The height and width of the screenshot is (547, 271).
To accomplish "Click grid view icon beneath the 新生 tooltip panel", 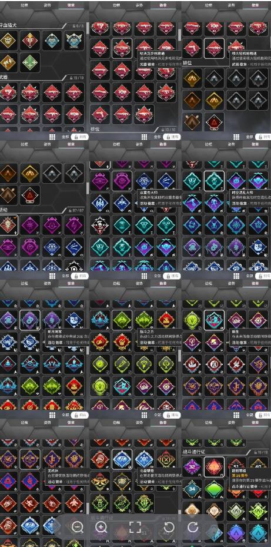I will [x=236, y=415].
